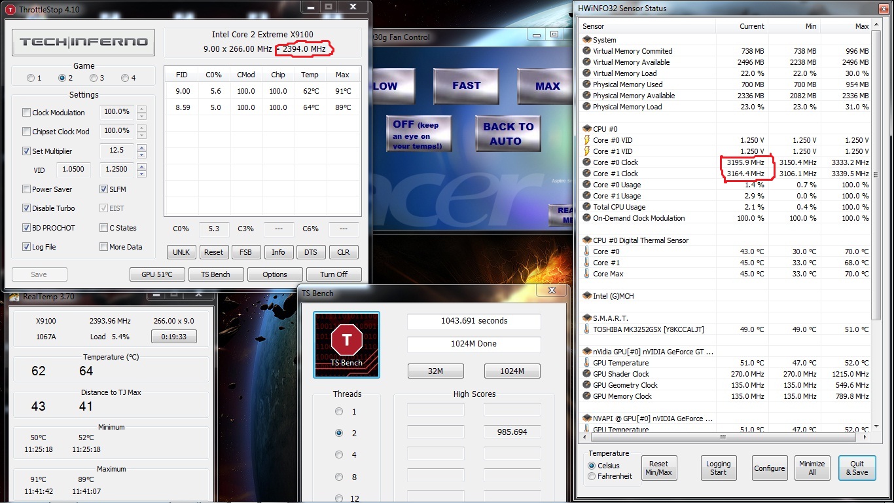
Task: Click the Set Multiplier spinner arrows
Action: point(141,151)
